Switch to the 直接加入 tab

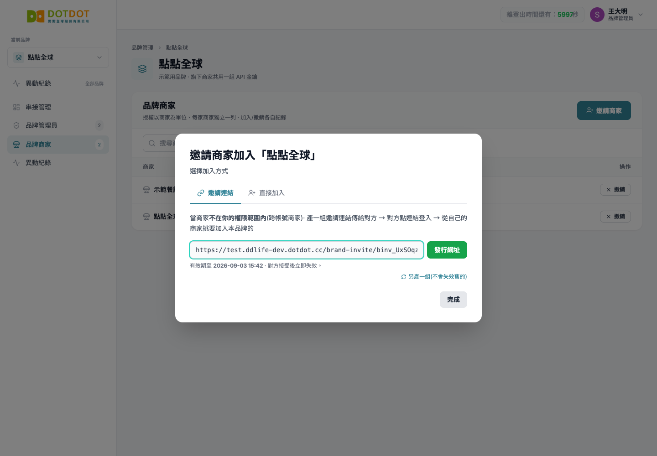click(266, 193)
